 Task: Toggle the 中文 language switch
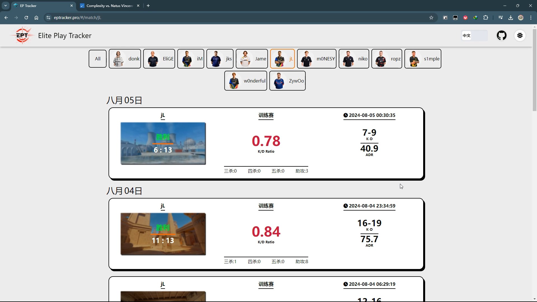(x=474, y=36)
